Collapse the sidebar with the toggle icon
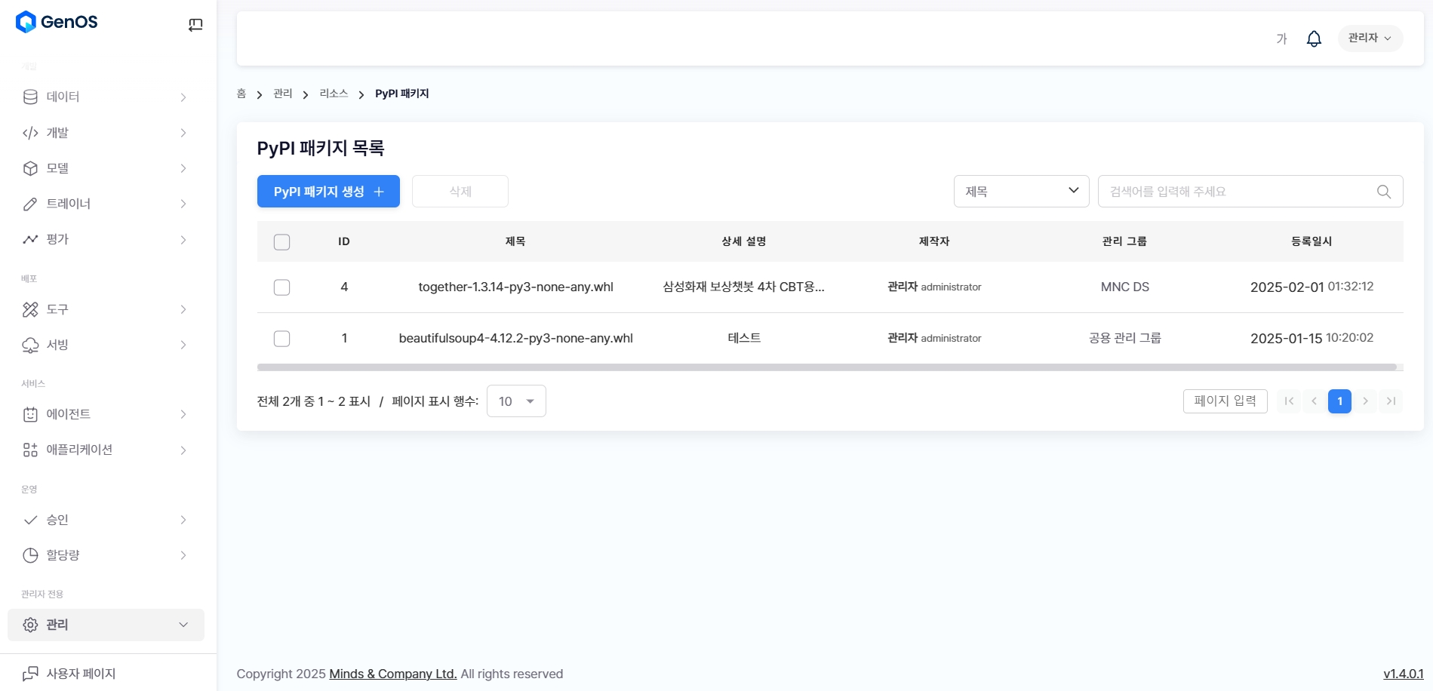Viewport: 1433px width, 691px height. [195, 25]
